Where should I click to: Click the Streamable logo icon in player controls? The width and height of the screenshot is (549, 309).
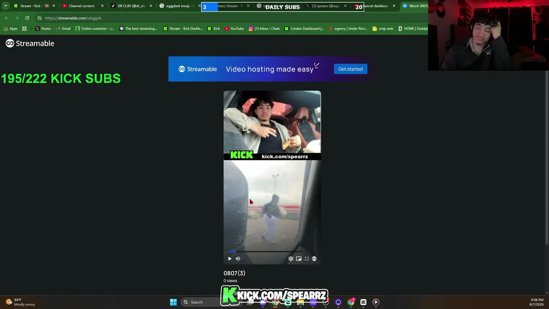click(x=314, y=259)
